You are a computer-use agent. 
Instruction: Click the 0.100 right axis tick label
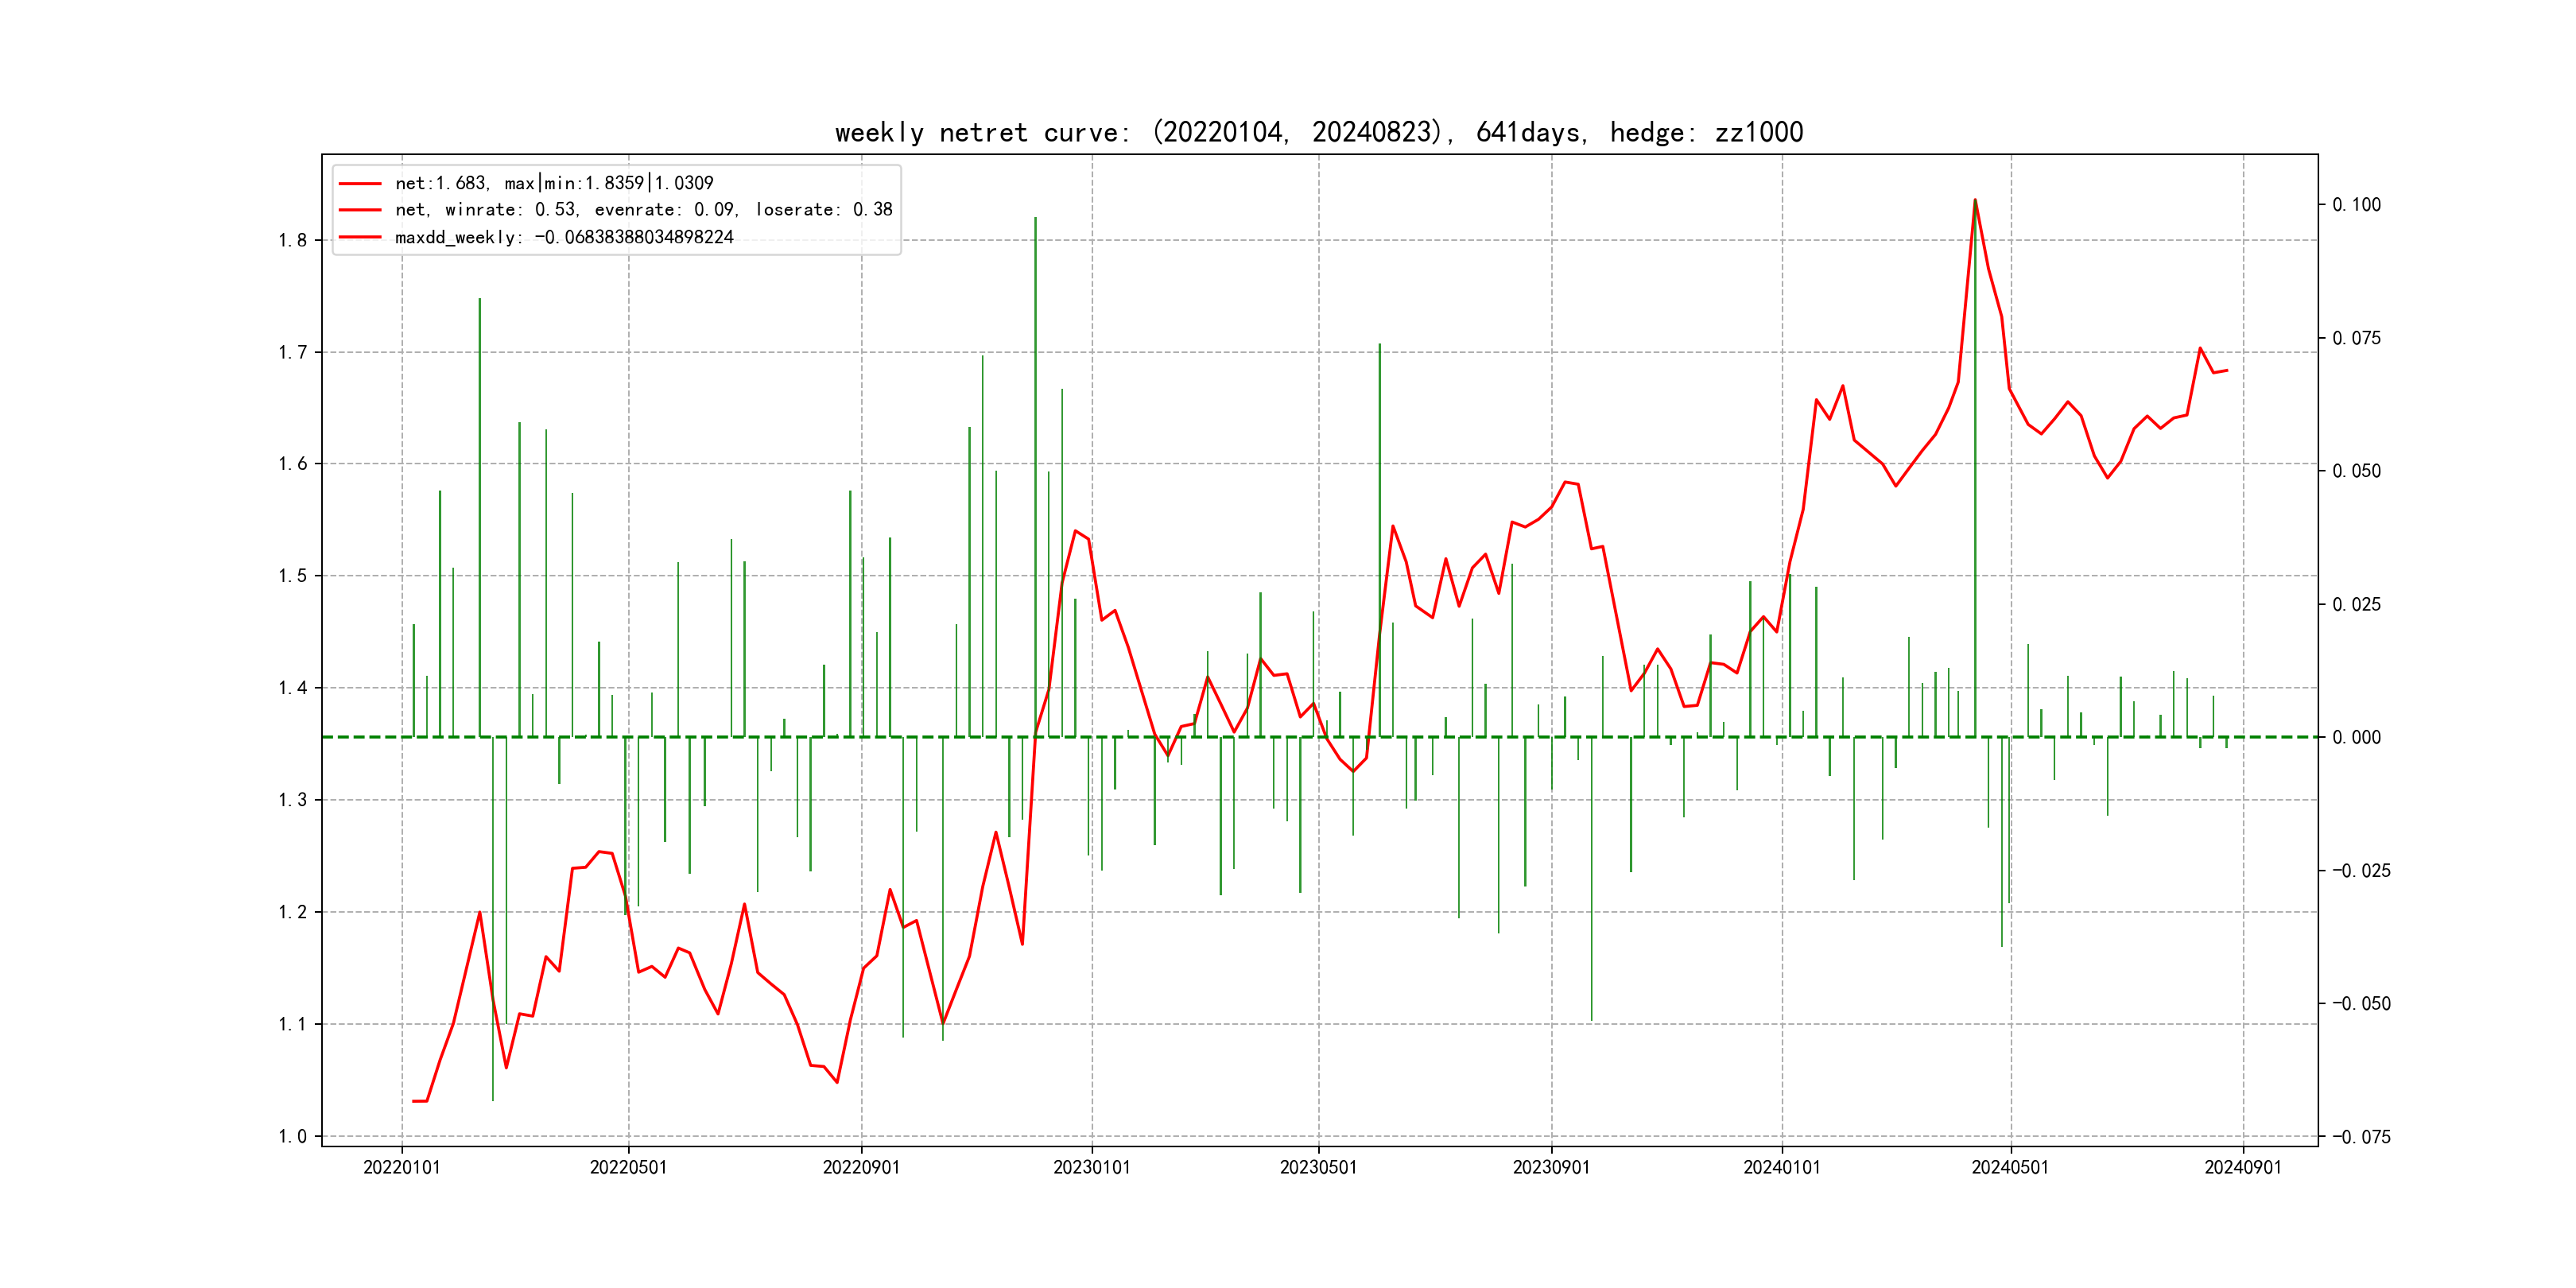pyautogui.click(x=2356, y=205)
